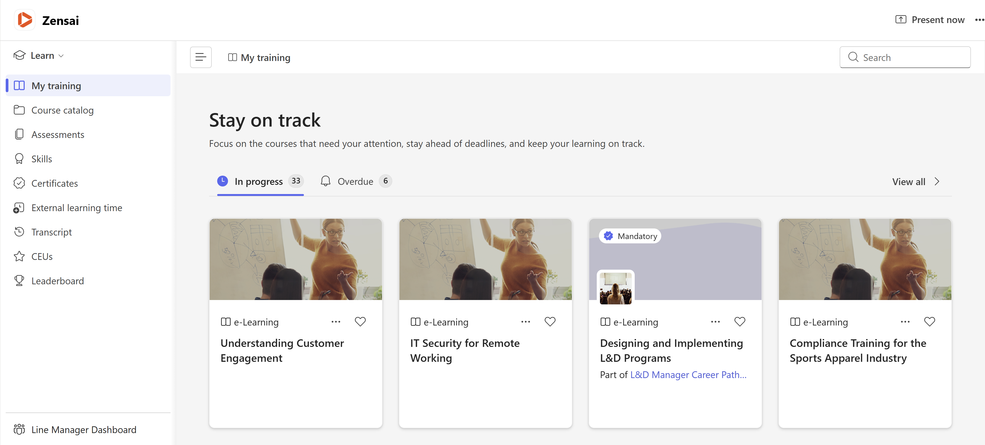Toggle the sidebar with the hamburger button
The width and height of the screenshot is (985, 445).
click(201, 57)
